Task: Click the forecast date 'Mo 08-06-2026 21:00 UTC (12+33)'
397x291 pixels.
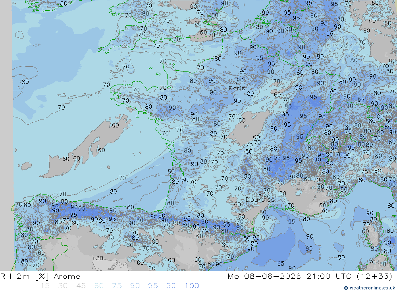Action: 310,276
